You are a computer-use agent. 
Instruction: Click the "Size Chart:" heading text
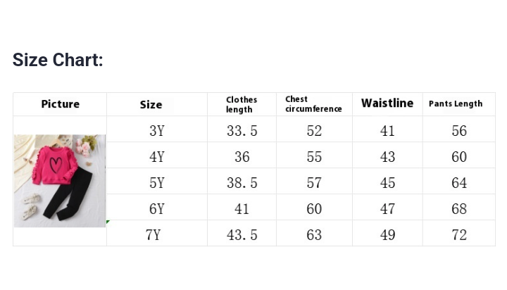[58, 60]
